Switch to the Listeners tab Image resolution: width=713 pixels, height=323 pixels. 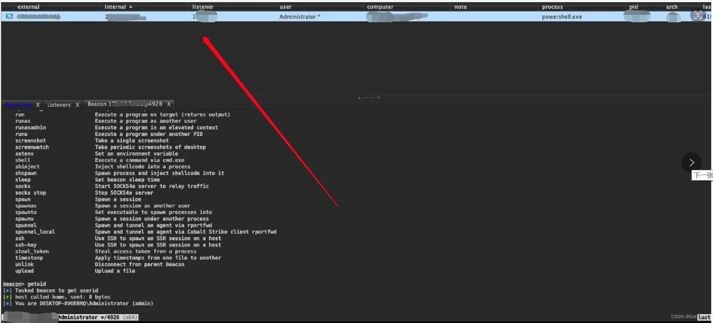[x=59, y=105]
